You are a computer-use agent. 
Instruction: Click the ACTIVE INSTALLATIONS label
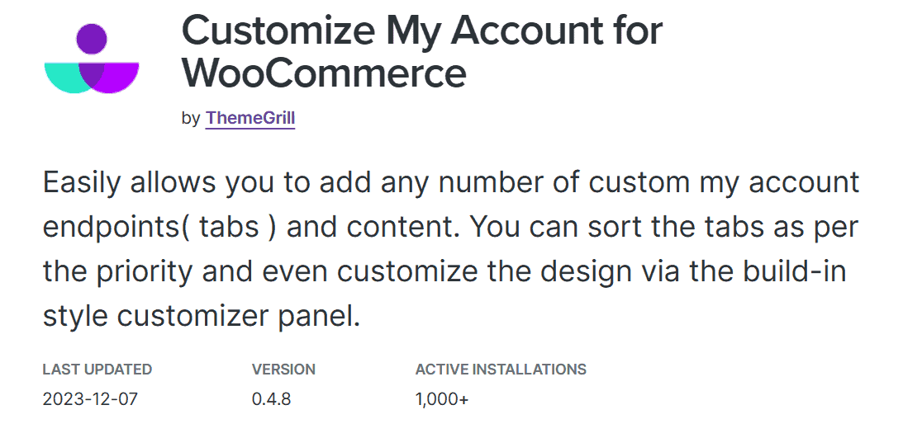coord(501,370)
